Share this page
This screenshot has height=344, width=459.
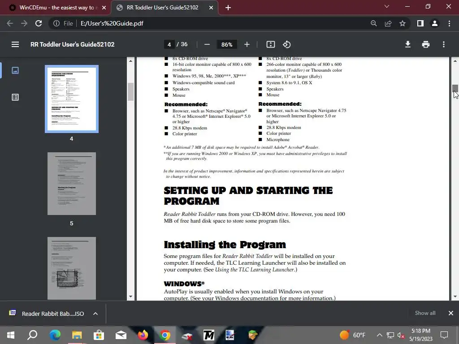tap(388, 23)
